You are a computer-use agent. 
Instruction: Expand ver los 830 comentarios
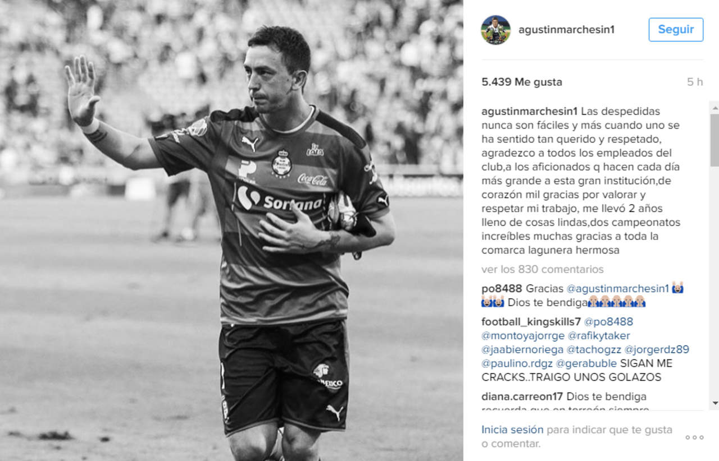[543, 269]
